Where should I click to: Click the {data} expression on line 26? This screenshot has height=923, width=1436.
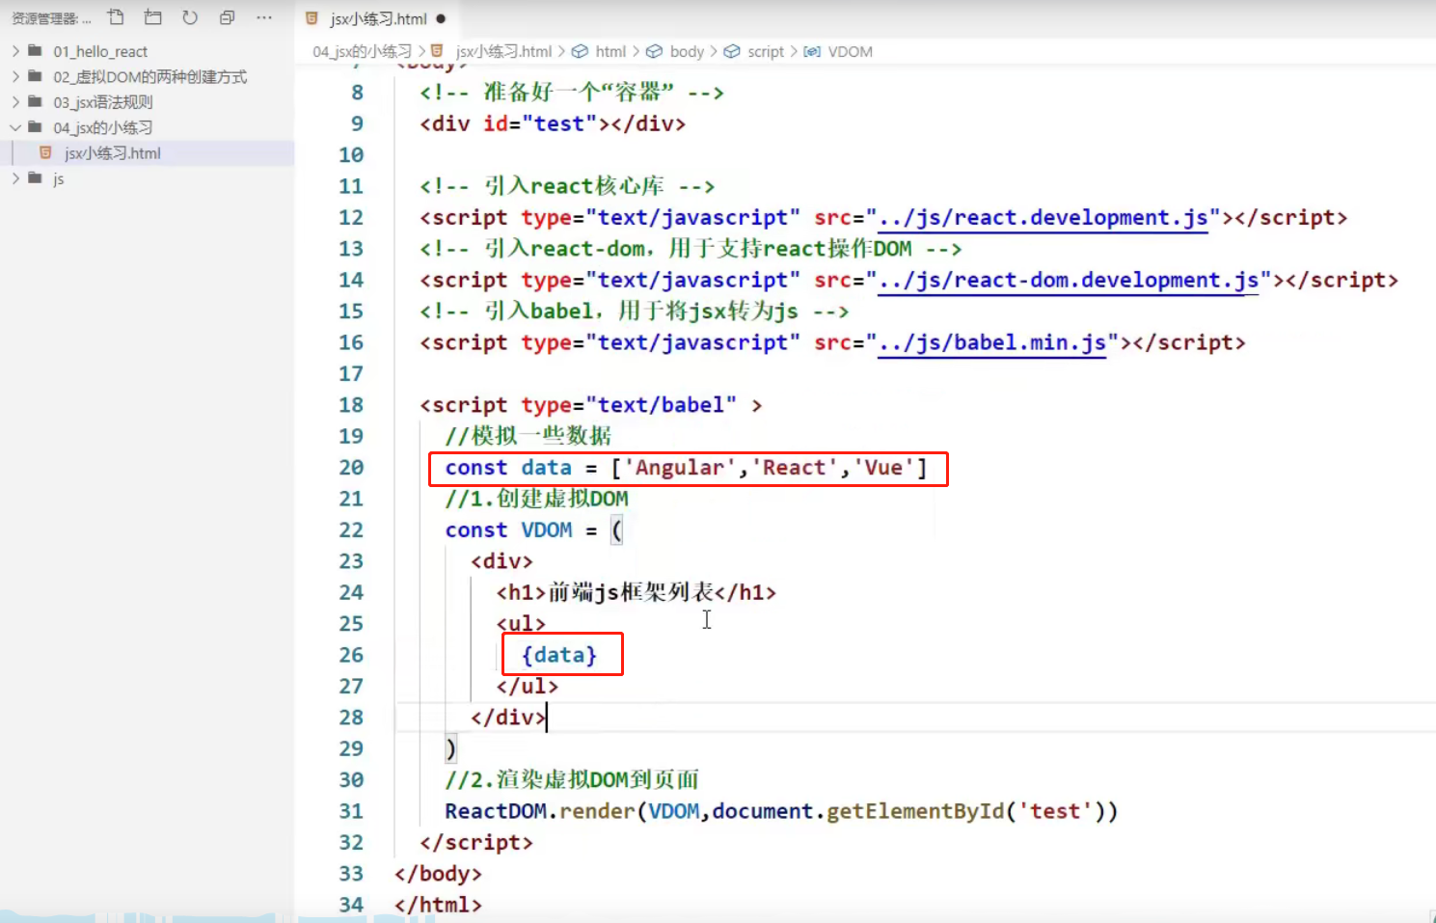point(559,655)
